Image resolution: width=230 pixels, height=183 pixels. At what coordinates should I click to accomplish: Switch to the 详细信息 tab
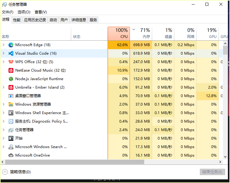(78, 20)
